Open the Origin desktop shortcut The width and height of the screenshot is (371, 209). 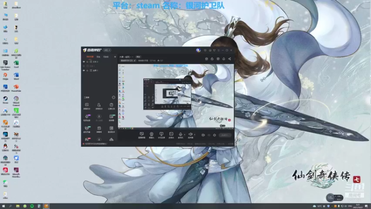click(x=5, y=76)
